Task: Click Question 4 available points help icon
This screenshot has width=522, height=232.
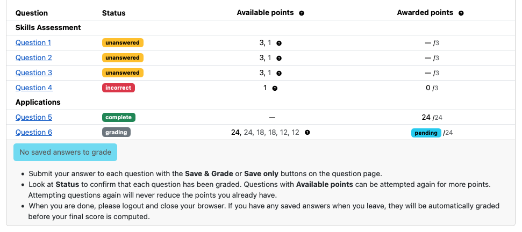Action: click(275, 89)
